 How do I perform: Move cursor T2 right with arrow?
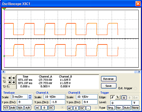pos(14,82)
